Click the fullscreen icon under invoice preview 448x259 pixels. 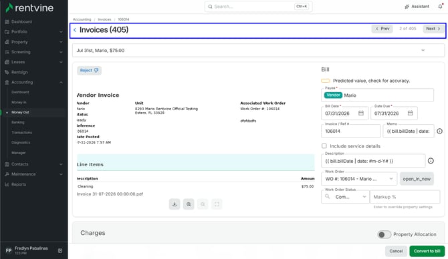(217, 204)
